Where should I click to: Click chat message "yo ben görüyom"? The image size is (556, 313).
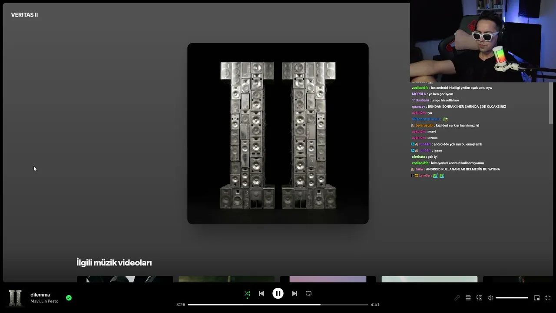(441, 94)
